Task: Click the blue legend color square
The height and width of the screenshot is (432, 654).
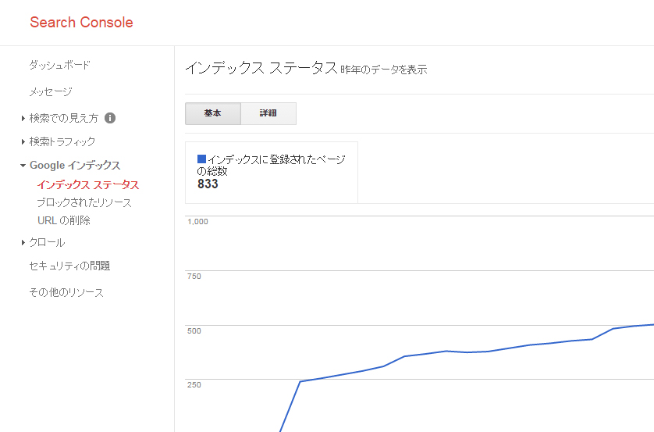Action: (202, 159)
